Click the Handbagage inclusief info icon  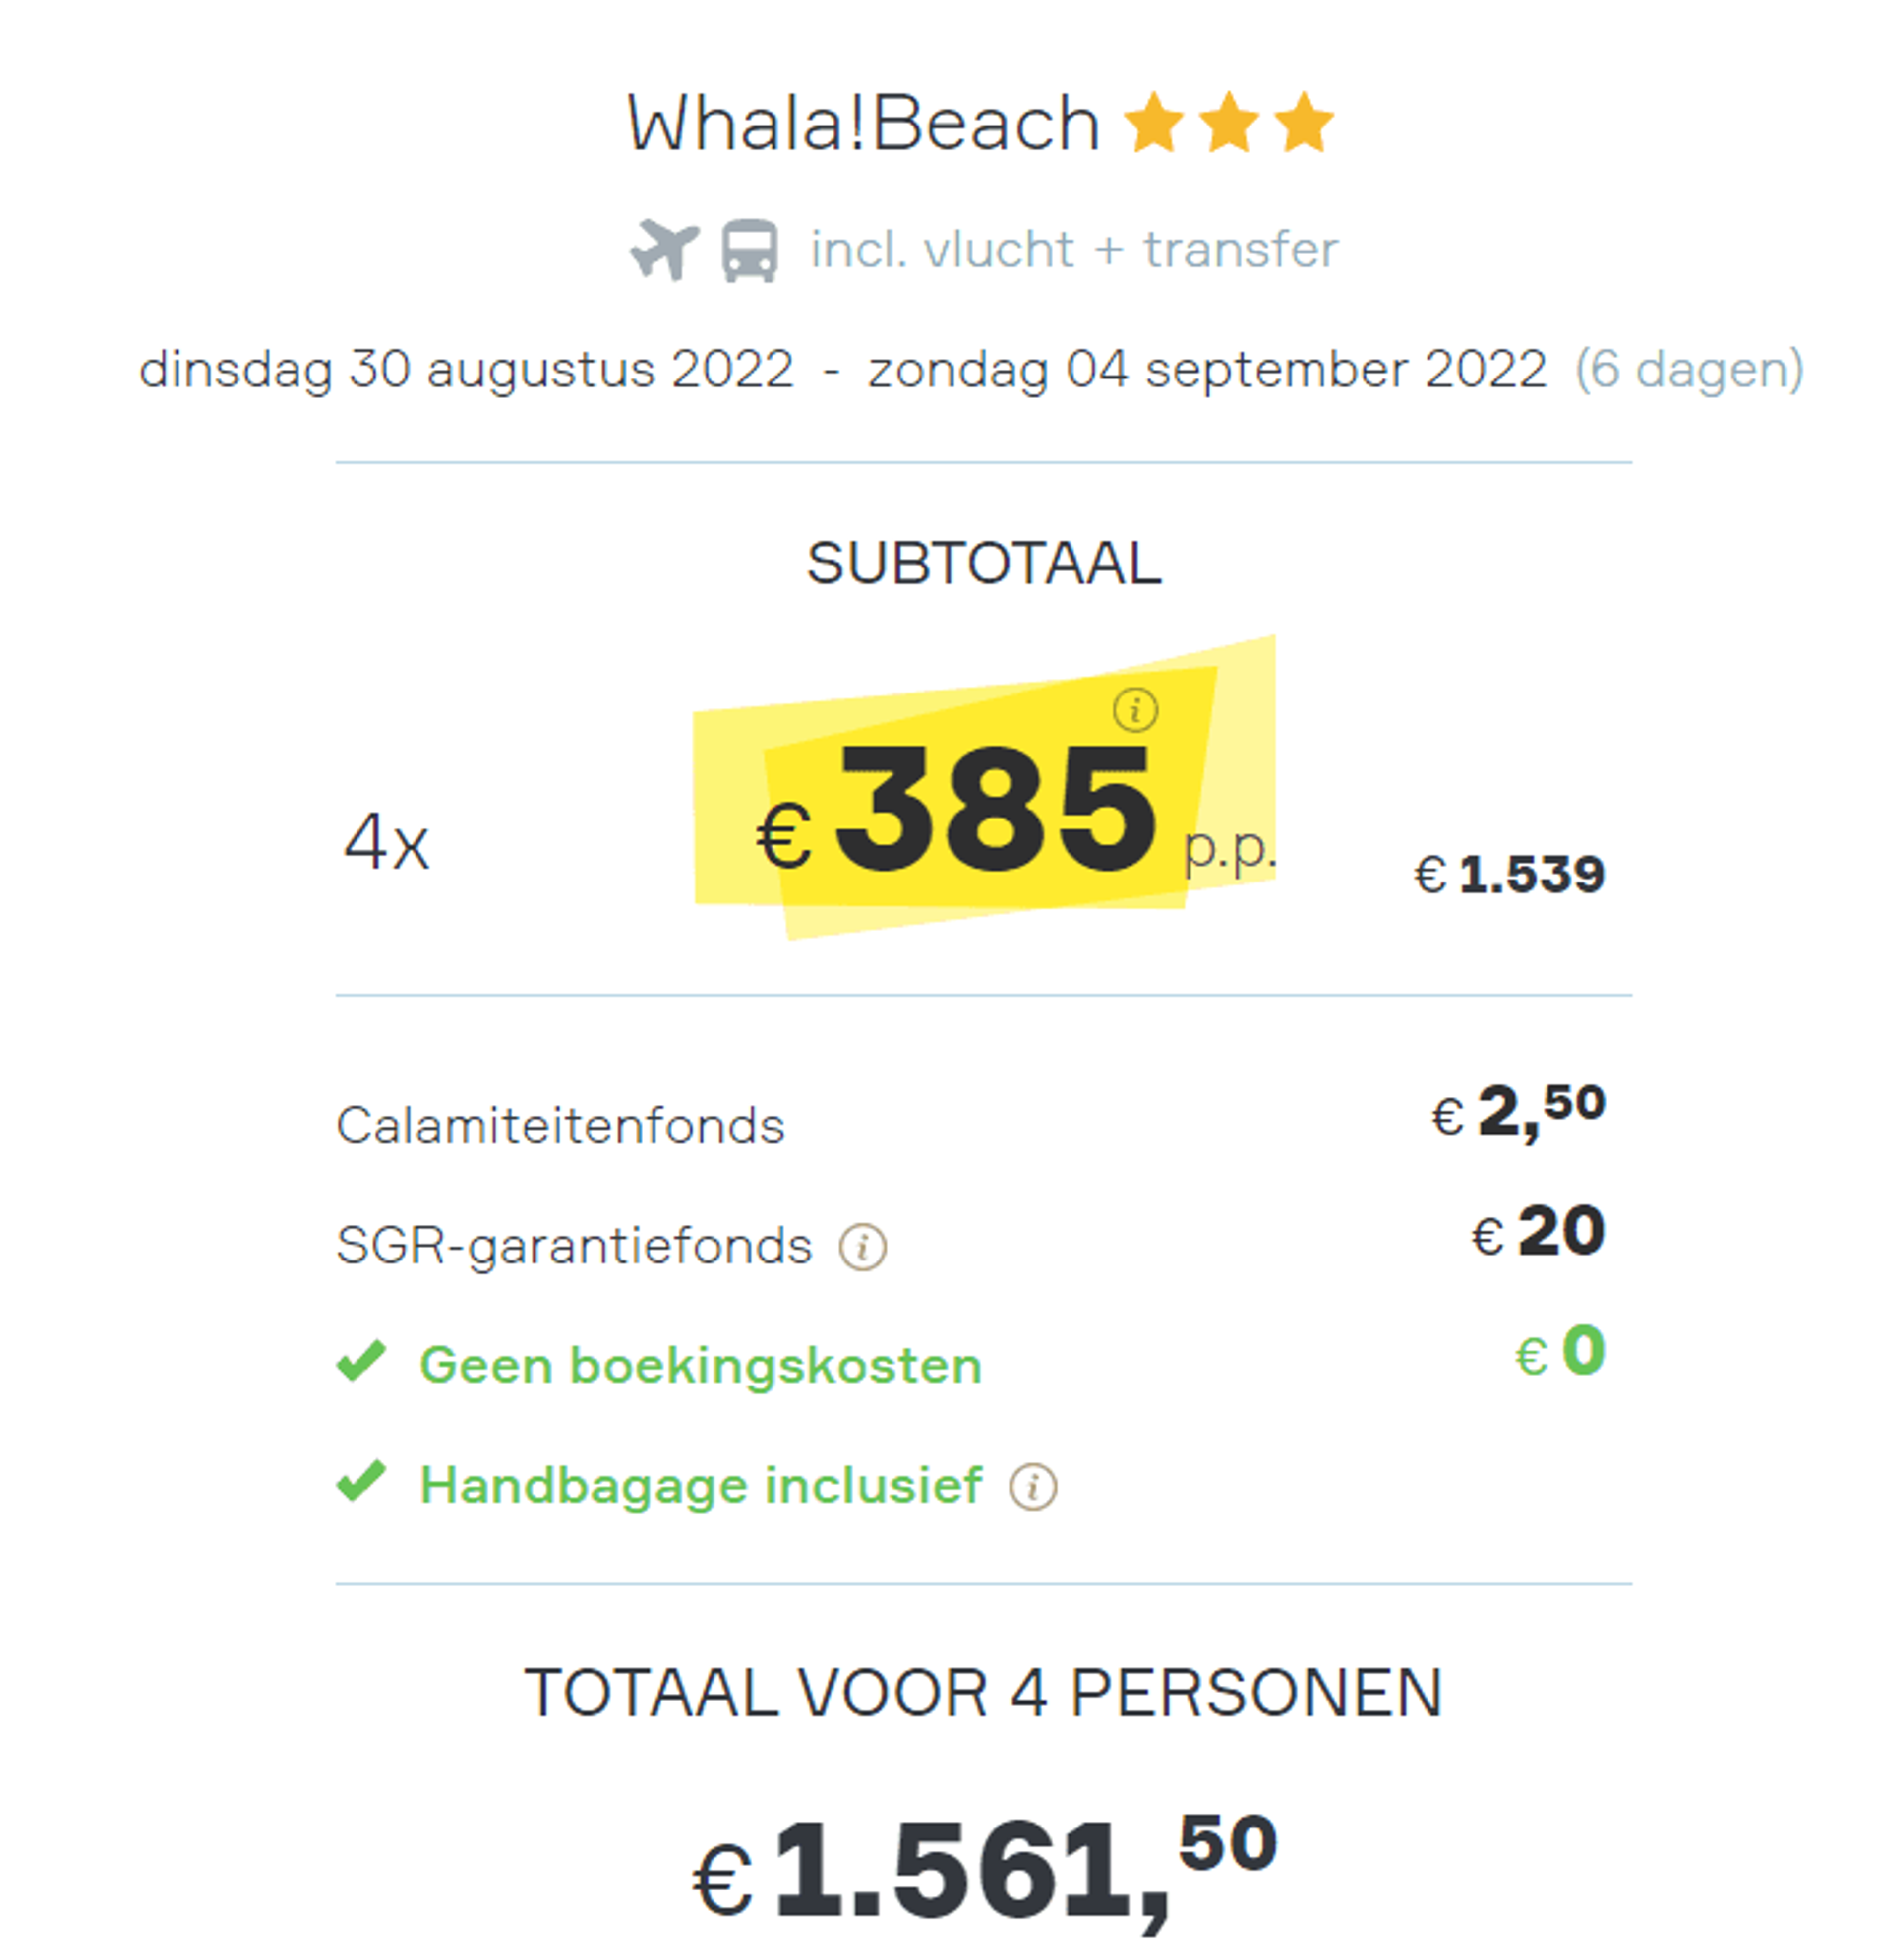tap(1032, 1486)
